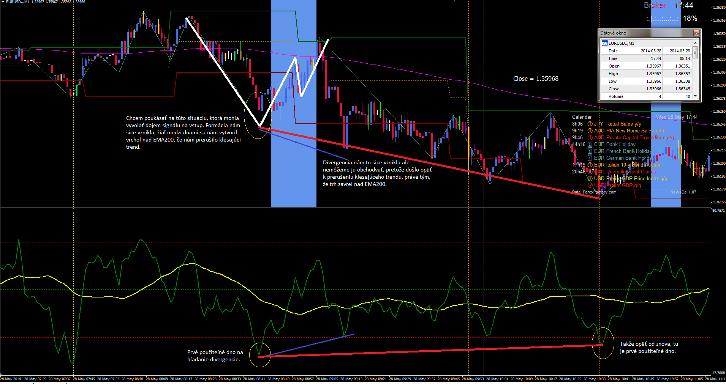Click the 'AUD HIA New Home Sales m/m' entry
The image size is (726, 384).
tap(630, 131)
